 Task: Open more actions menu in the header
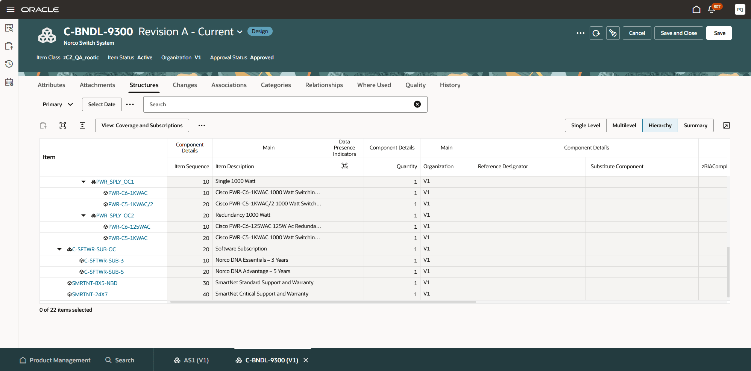click(581, 33)
